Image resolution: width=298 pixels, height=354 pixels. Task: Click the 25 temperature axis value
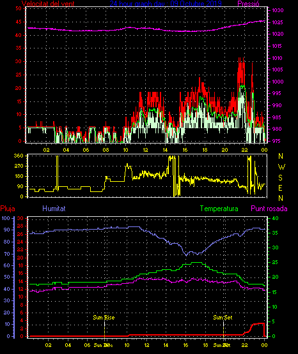(275, 262)
